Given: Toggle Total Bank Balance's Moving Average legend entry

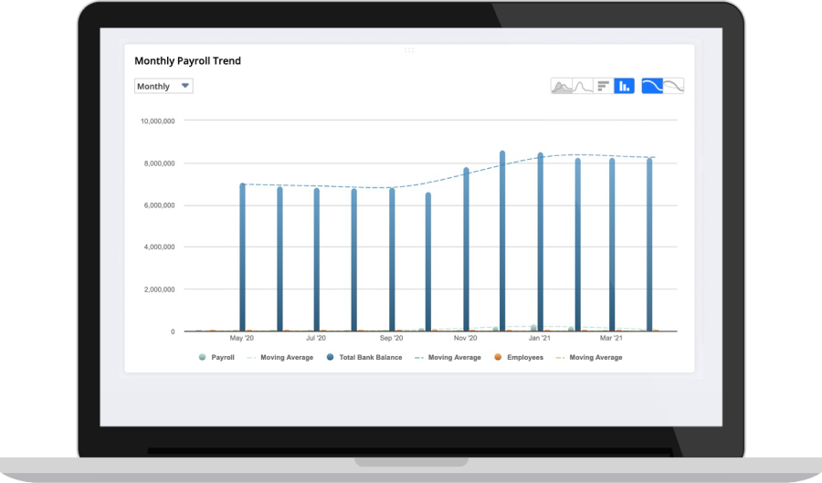Looking at the screenshot, I should coord(448,357).
